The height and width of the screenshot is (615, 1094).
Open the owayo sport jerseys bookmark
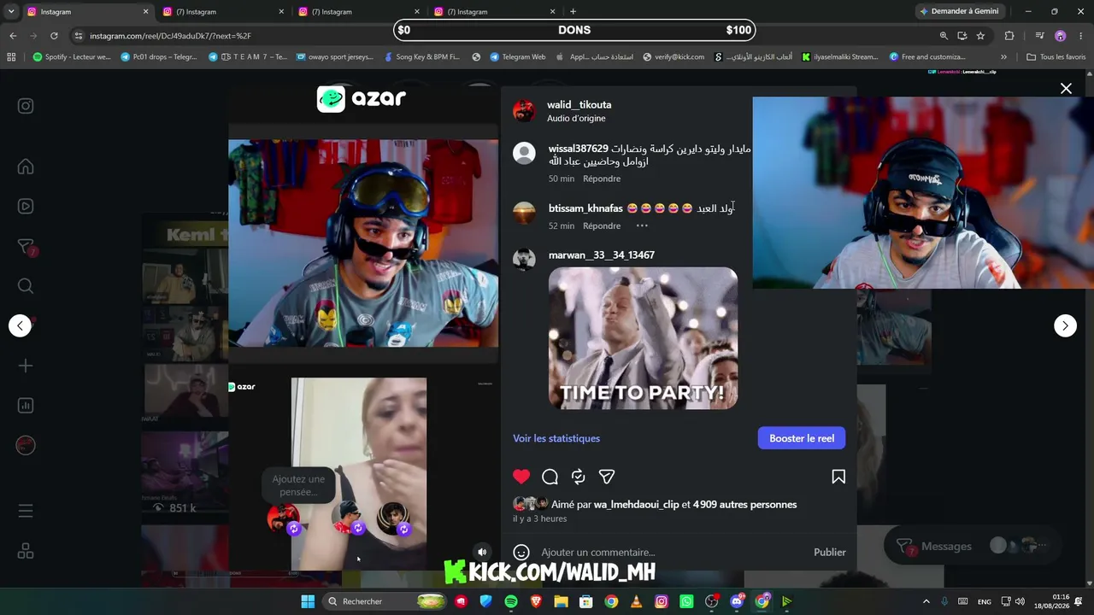335,57
